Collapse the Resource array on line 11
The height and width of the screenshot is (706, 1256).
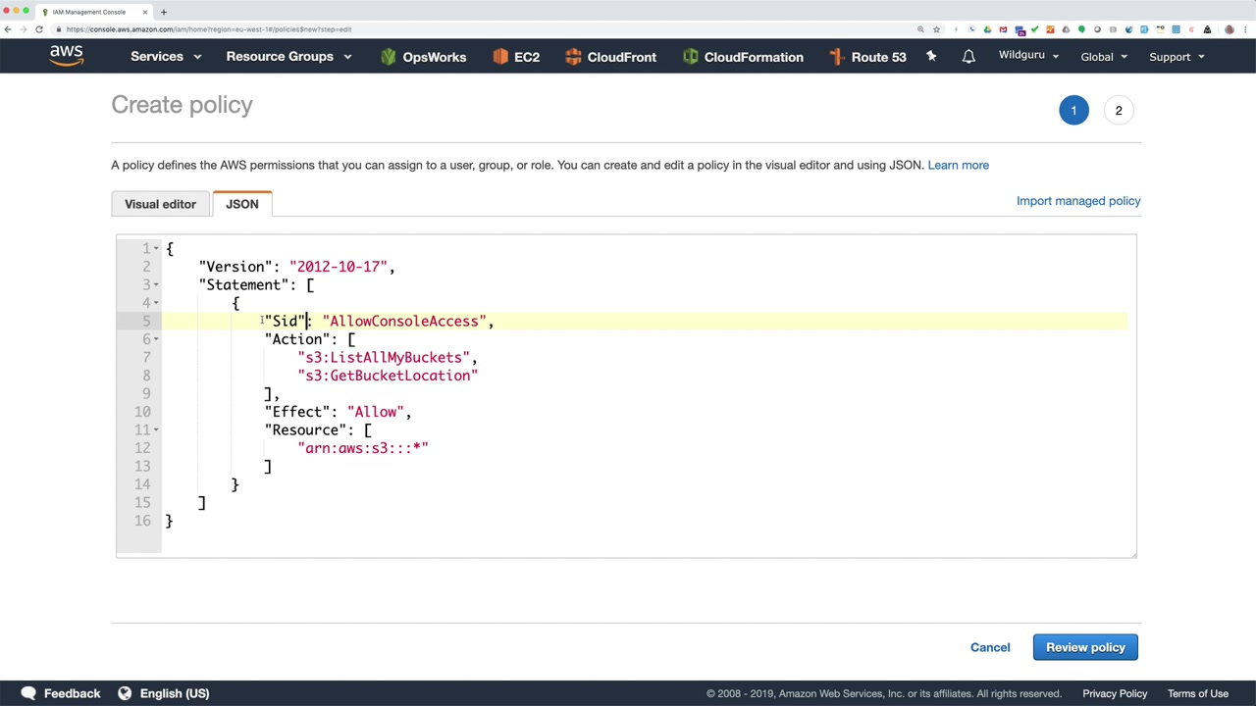point(156,429)
